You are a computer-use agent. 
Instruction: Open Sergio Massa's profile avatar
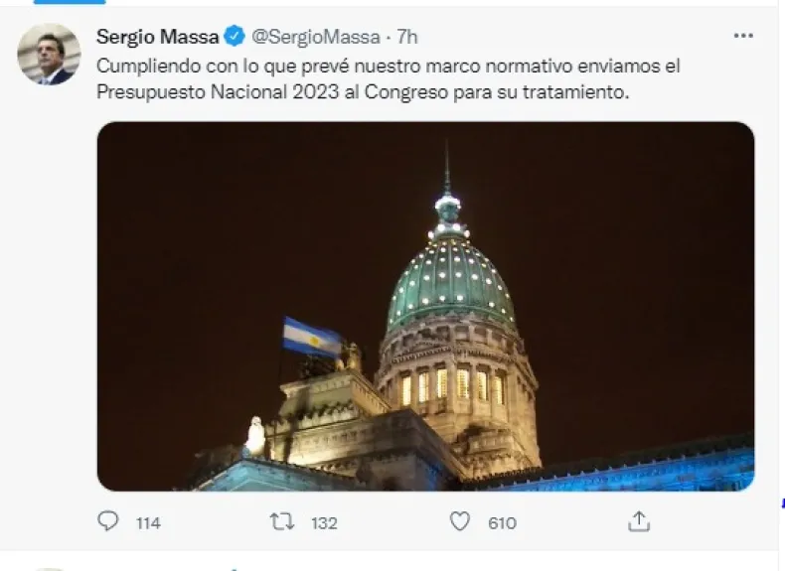49,54
